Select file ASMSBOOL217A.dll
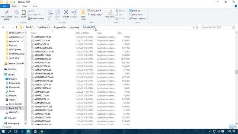This screenshot has height=134, width=238. [44, 110]
